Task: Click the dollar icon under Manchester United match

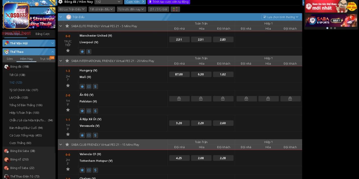Action: 89,51
